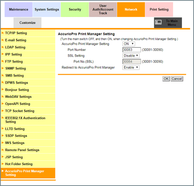194x186 pixels.
Task: Open the Maintenance tab
Action: pos(18,9)
